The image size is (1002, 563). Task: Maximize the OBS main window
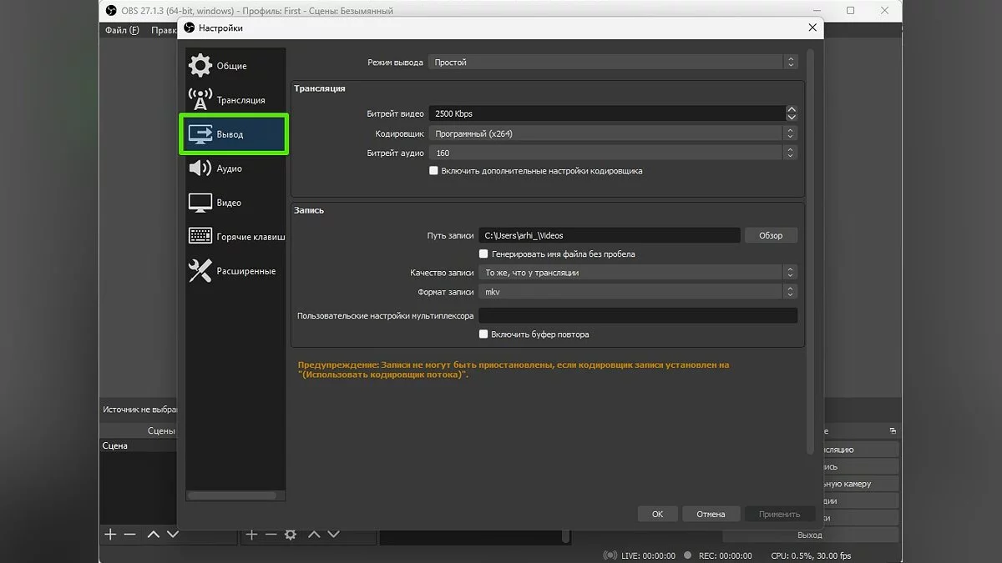(x=850, y=11)
